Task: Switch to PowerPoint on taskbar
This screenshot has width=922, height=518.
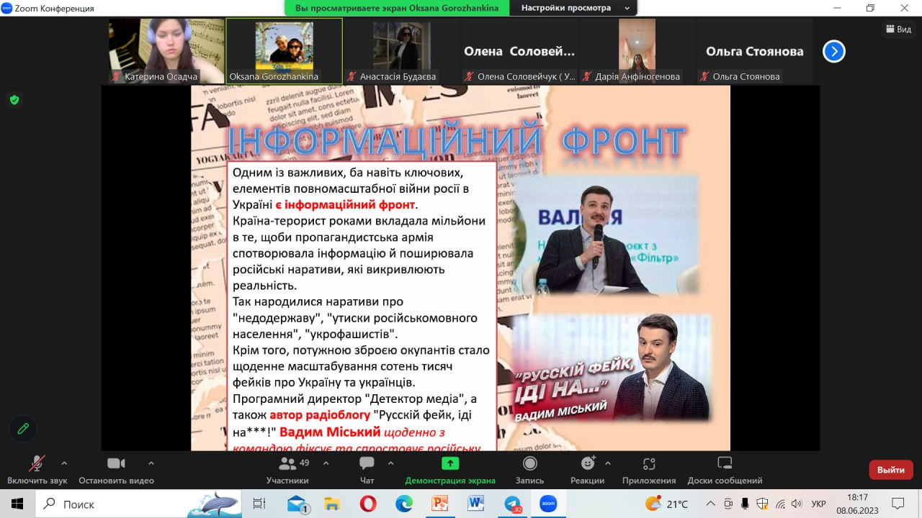Action: 439,504
